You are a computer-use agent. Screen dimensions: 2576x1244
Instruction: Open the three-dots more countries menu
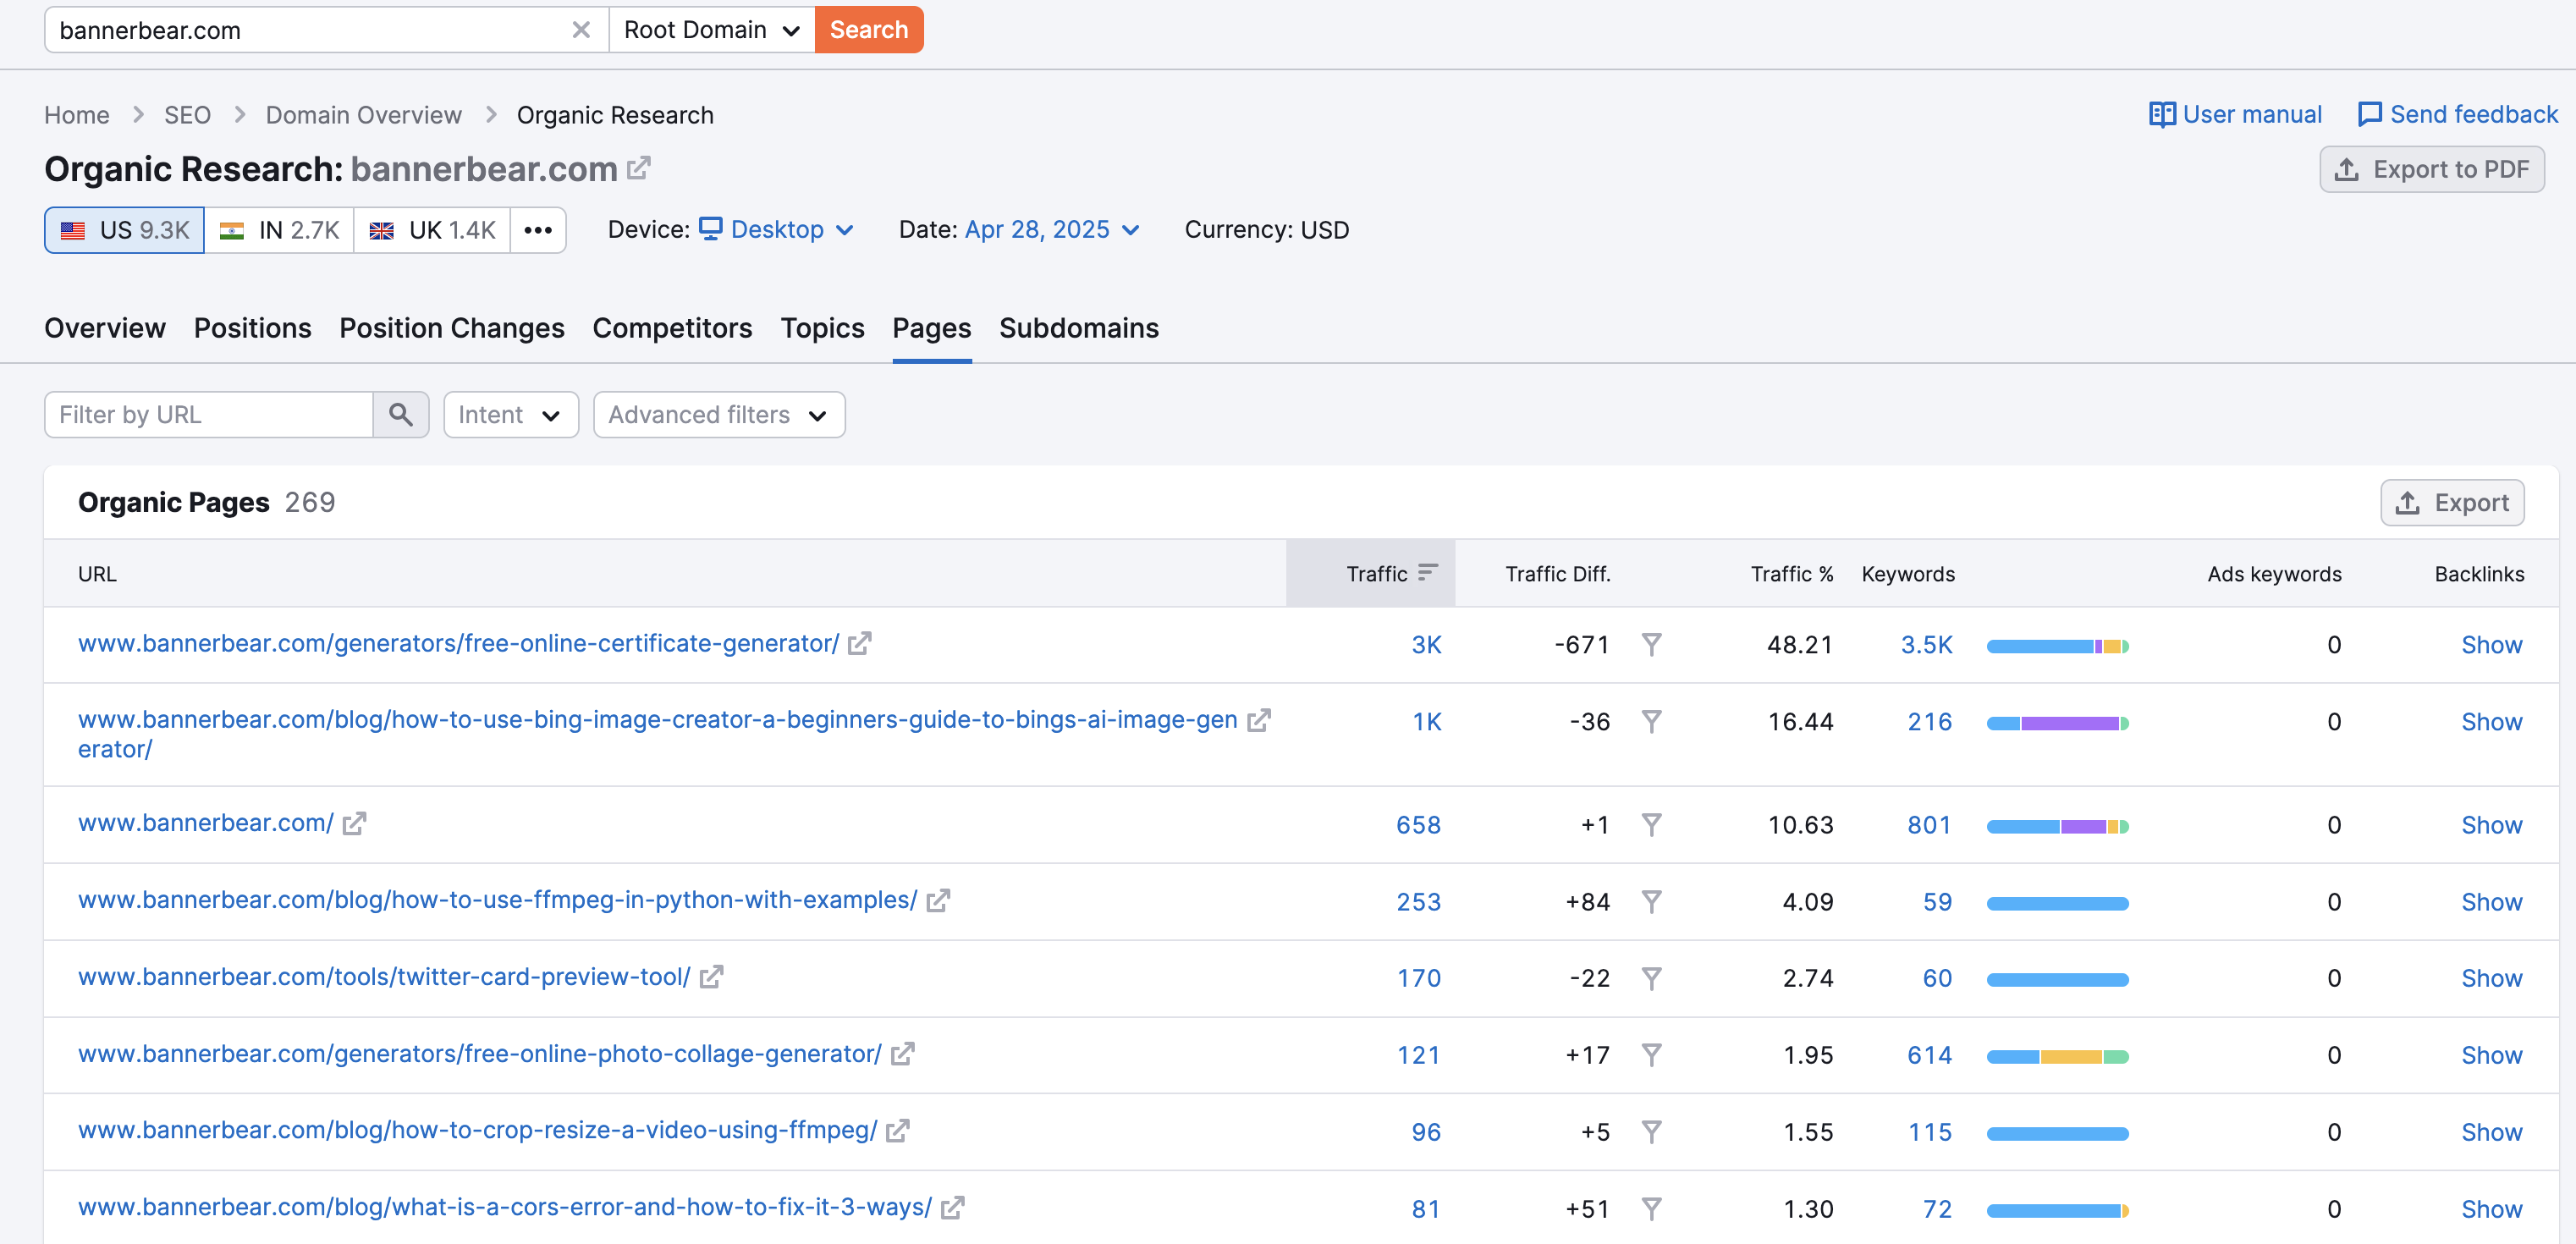pos(538,230)
